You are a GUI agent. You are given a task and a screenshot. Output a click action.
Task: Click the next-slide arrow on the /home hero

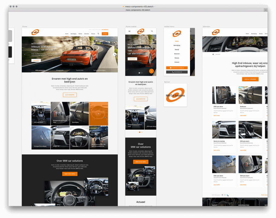(115, 54)
